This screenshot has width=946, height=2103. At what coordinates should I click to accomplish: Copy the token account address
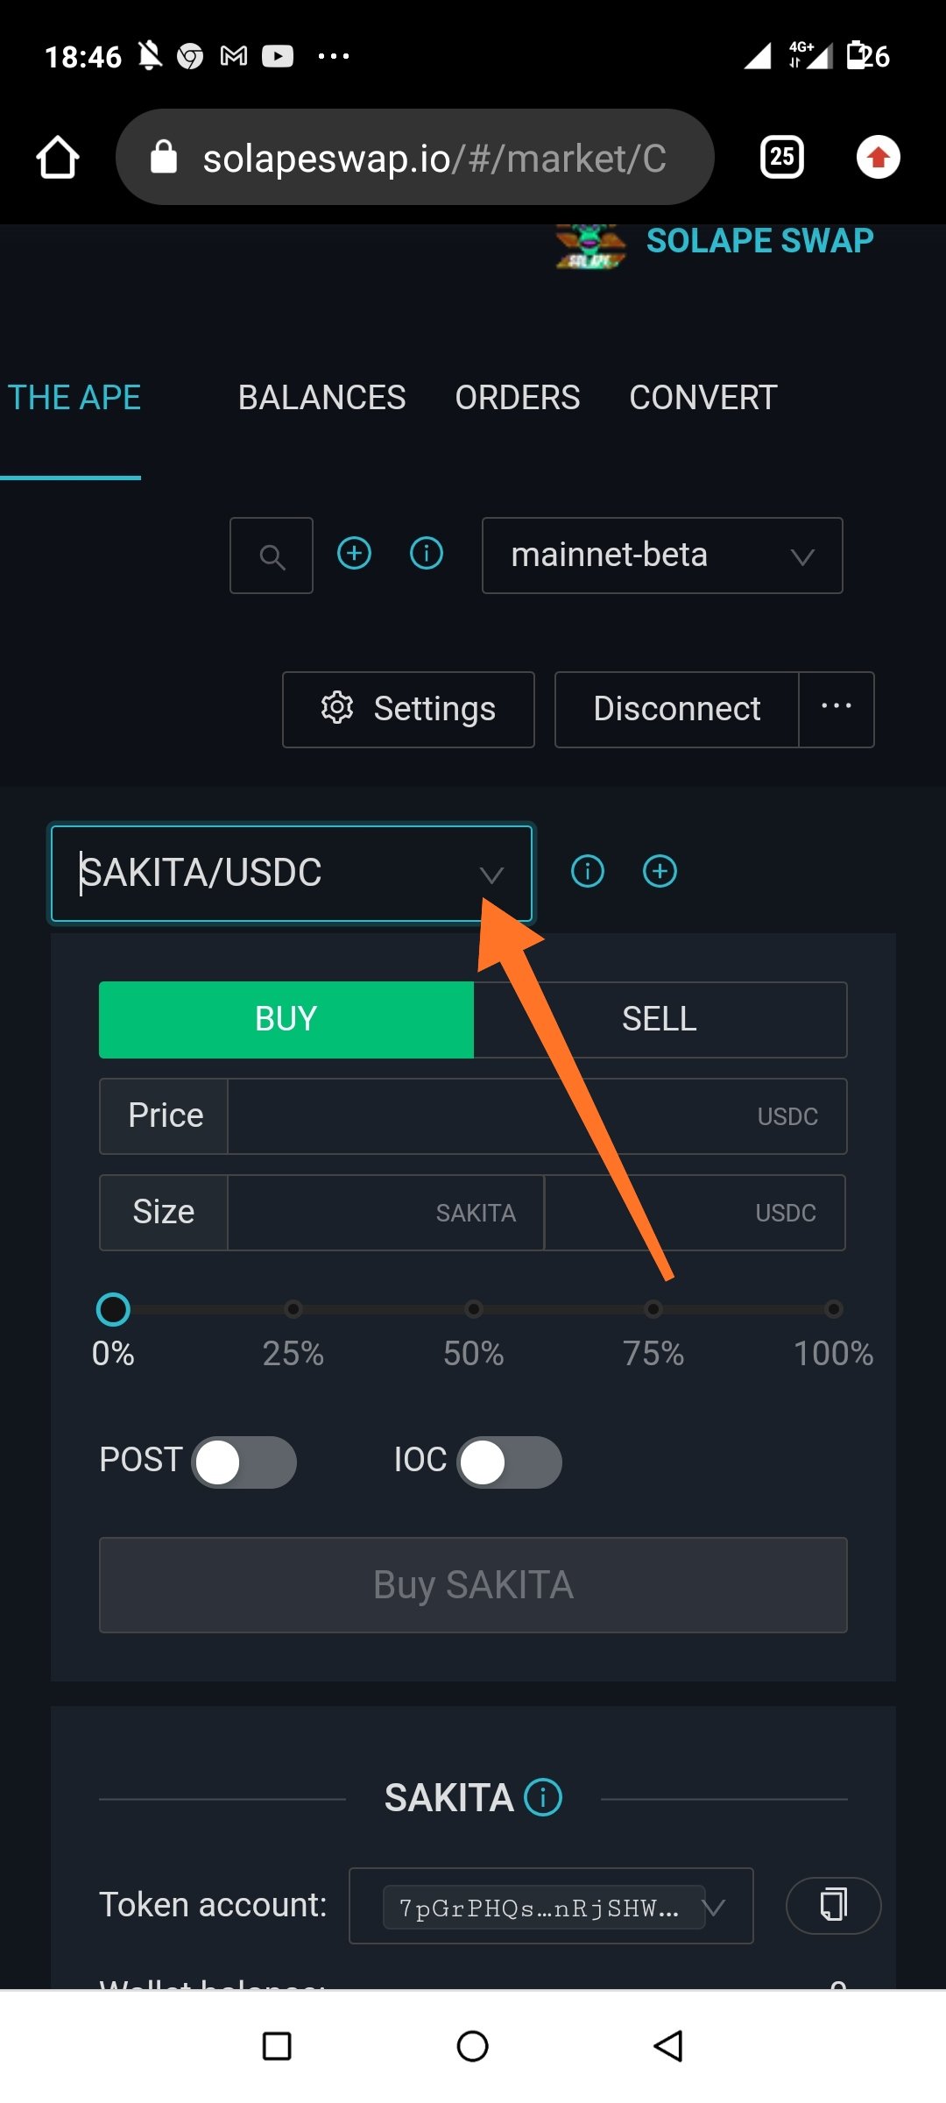coord(833,1905)
